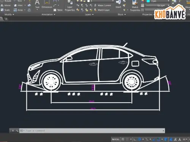Select the Text annotation tool
This screenshot has width=190, height=142.
(37, 4)
